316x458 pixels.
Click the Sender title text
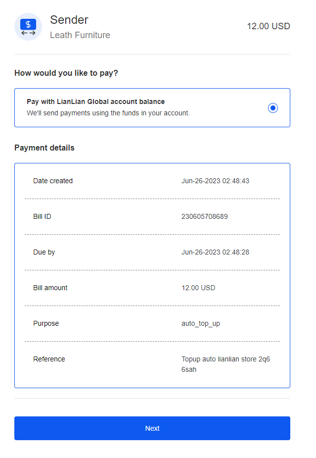[x=69, y=20]
